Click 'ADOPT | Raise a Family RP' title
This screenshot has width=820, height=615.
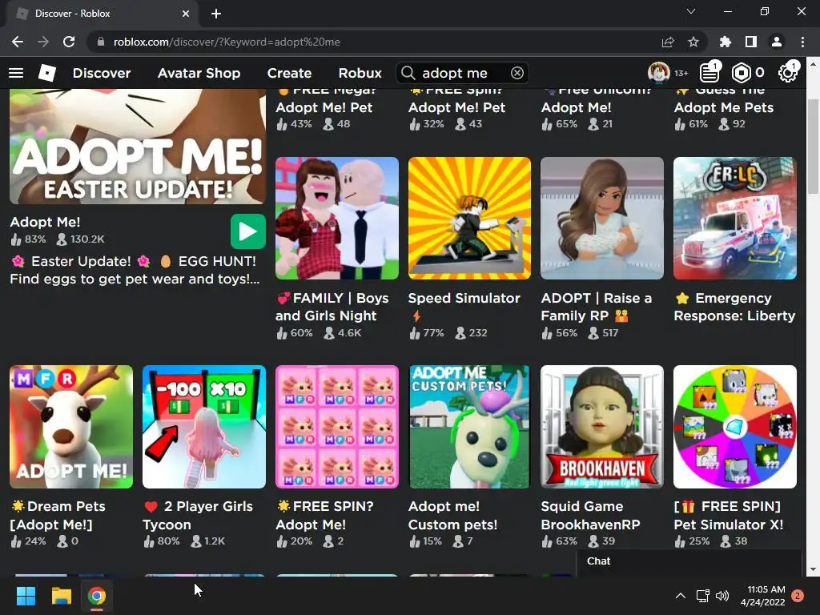596,307
